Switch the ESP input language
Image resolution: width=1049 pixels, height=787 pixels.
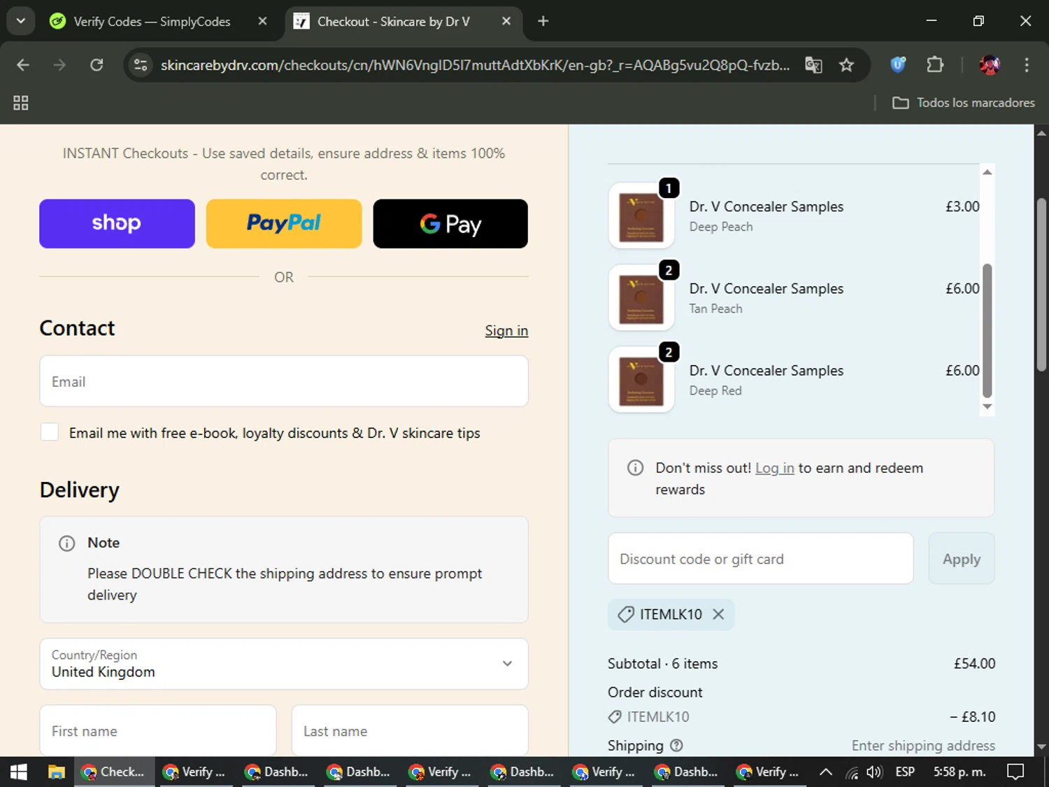[x=905, y=772]
